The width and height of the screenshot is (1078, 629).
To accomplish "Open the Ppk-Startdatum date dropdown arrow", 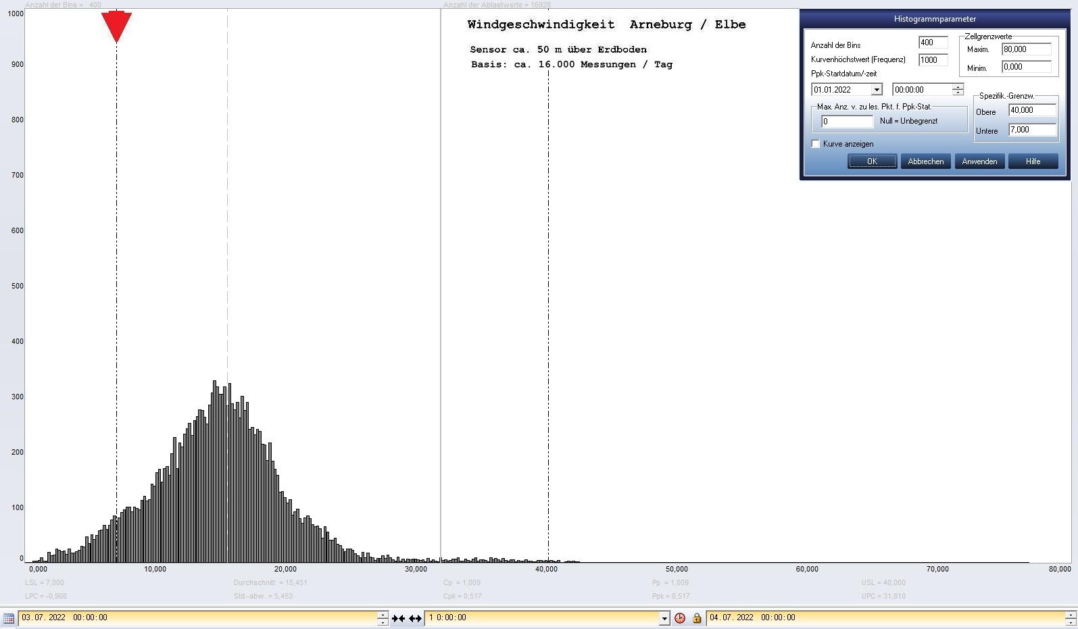I will tap(877, 90).
